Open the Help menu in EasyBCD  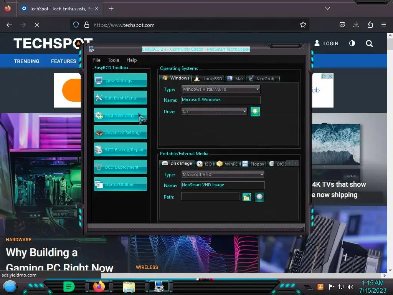(x=132, y=60)
